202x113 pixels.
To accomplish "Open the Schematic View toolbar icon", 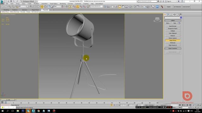I will [126, 7].
